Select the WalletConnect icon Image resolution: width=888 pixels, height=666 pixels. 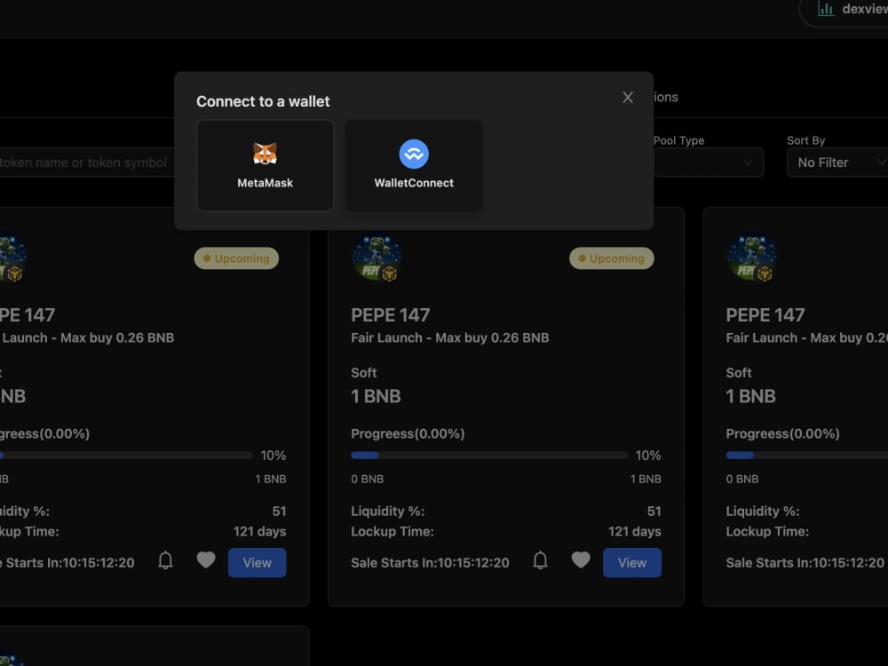pyautogui.click(x=413, y=153)
